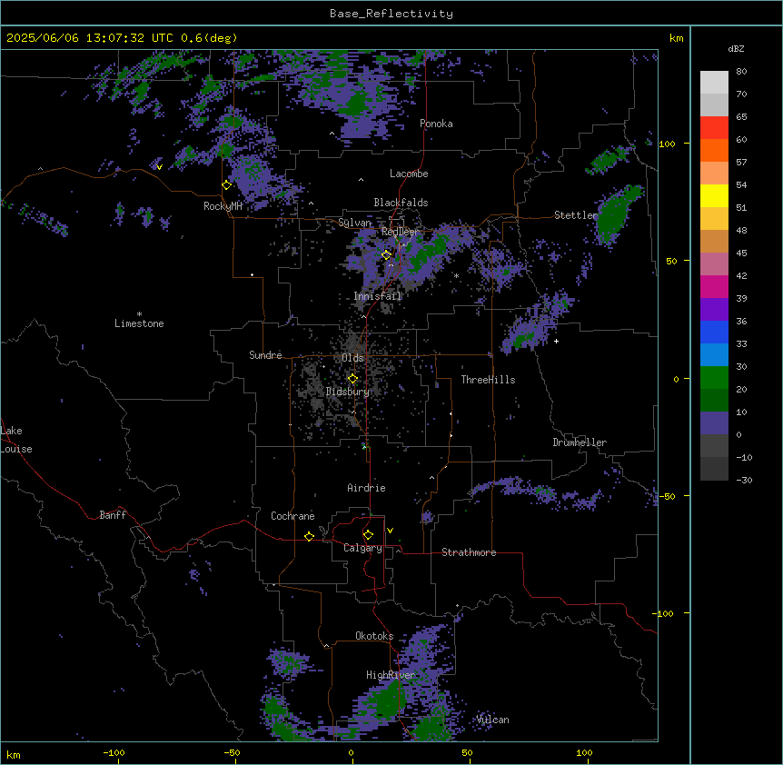Click the Banff town label
The width and height of the screenshot is (783, 765).
pyautogui.click(x=113, y=515)
